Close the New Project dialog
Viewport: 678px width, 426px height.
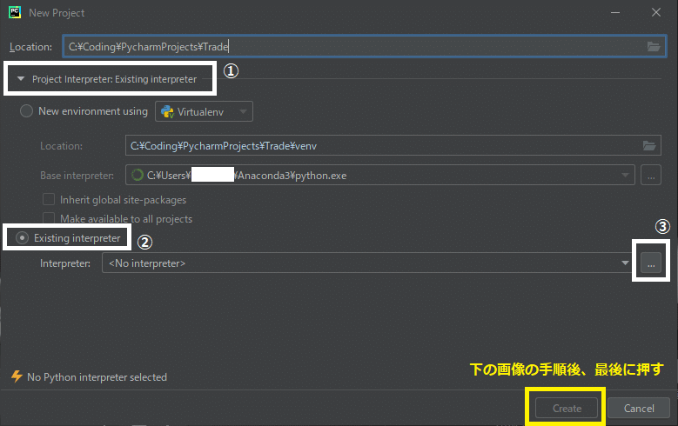tap(656, 12)
